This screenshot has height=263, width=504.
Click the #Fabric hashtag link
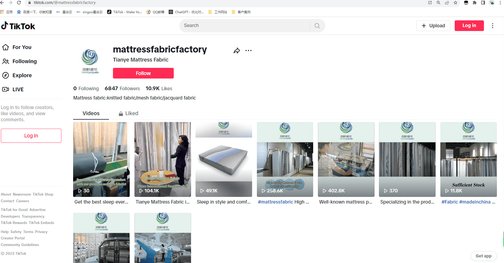pyautogui.click(x=450, y=202)
